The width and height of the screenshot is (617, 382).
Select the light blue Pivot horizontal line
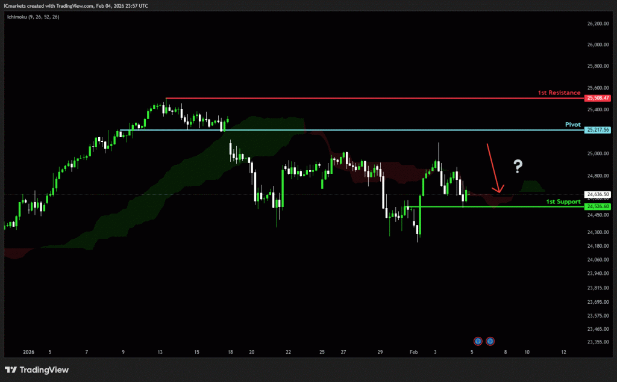362,130
